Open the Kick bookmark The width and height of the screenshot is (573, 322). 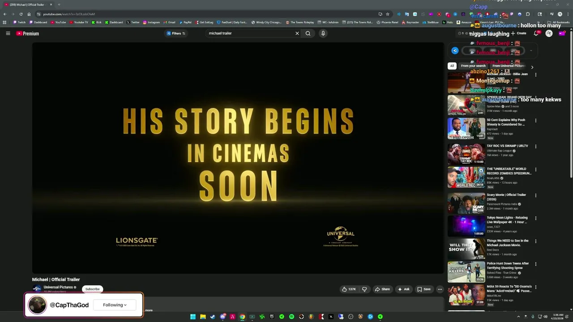pyautogui.click(x=97, y=22)
